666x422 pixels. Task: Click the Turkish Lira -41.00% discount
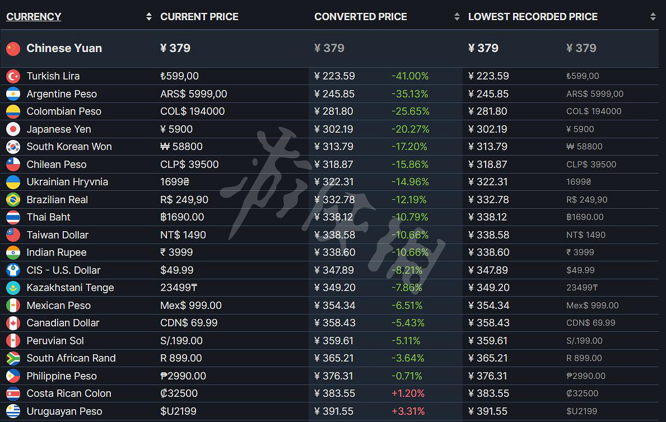[x=410, y=76]
